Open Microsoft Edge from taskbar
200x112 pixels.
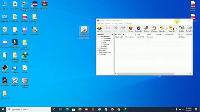67,109
